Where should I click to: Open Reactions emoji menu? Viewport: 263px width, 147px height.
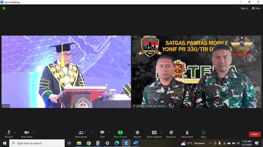coord(171,134)
